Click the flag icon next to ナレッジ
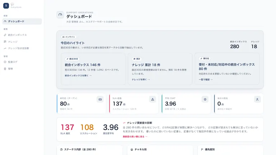The width and height of the screenshot is (276, 155). point(5,42)
